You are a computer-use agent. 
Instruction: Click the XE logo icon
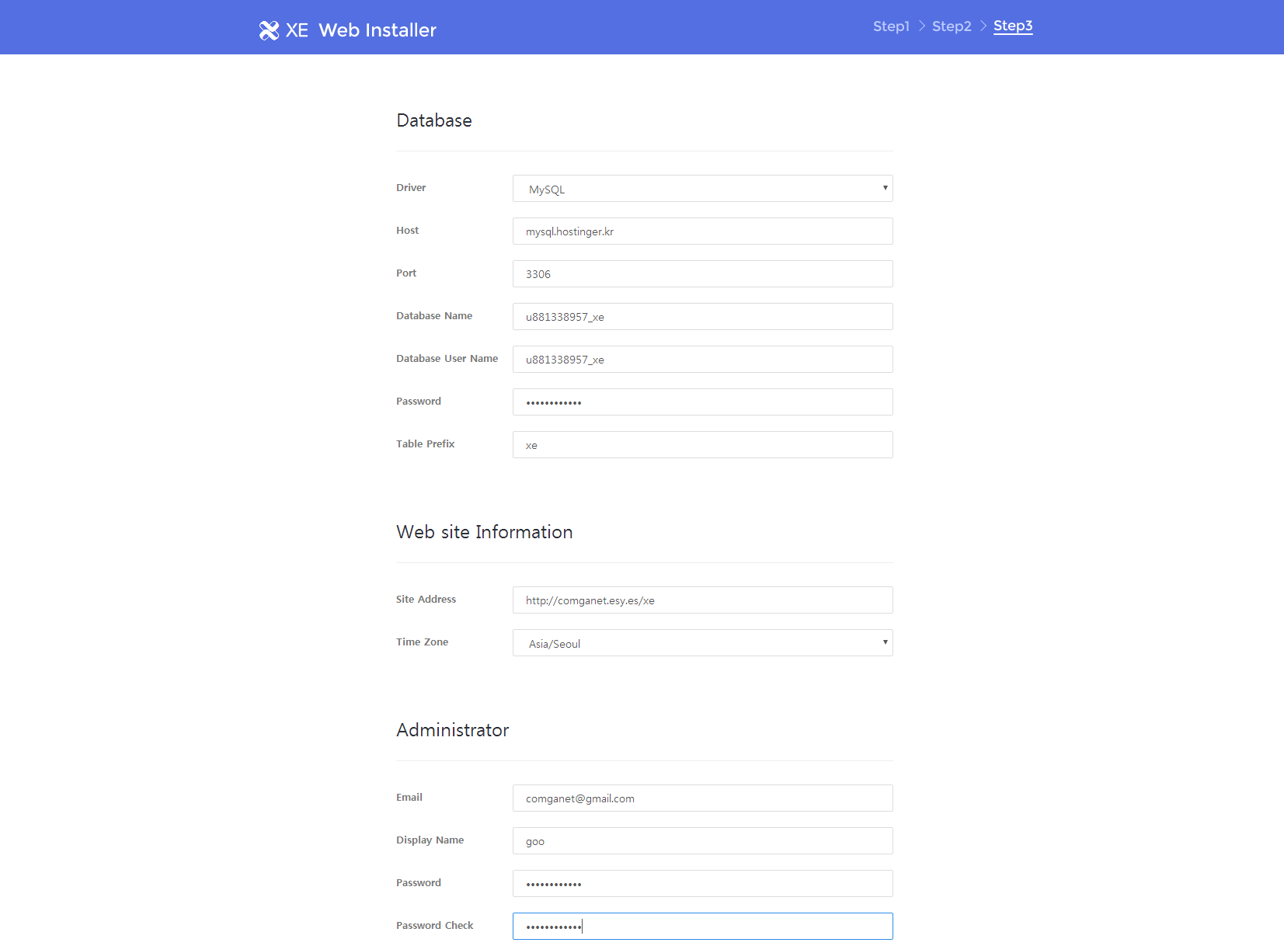click(269, 30)
